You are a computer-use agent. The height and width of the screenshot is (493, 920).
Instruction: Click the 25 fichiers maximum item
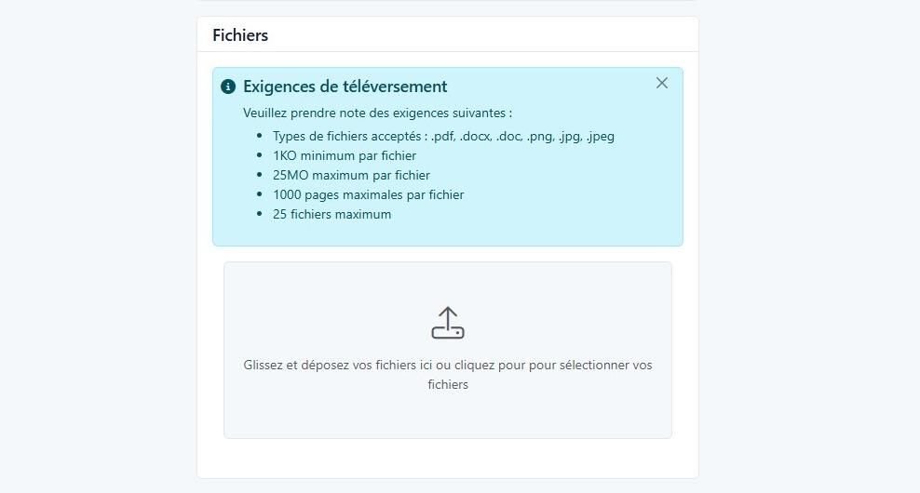click(x=331, y=215)
